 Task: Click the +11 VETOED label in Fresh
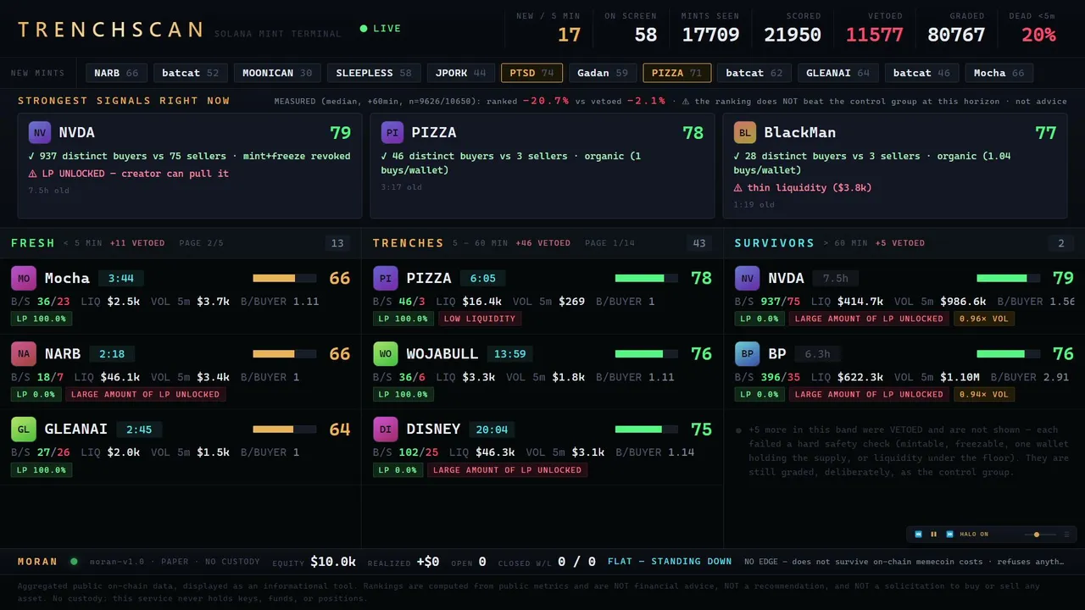point(137,243)
